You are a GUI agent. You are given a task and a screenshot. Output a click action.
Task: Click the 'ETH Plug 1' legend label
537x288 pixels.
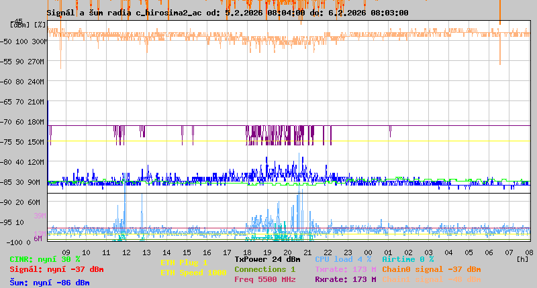pos(184,263)
